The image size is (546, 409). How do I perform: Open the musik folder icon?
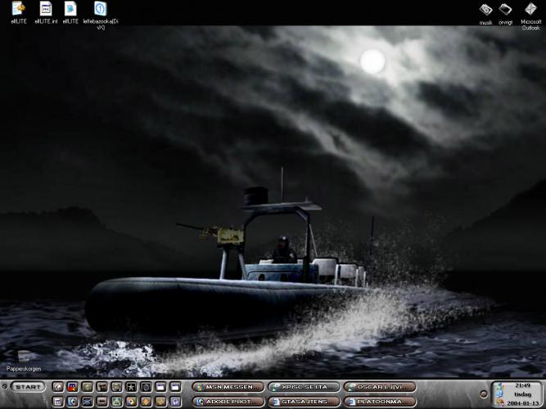pyautogui.click(x=485, y=10)
